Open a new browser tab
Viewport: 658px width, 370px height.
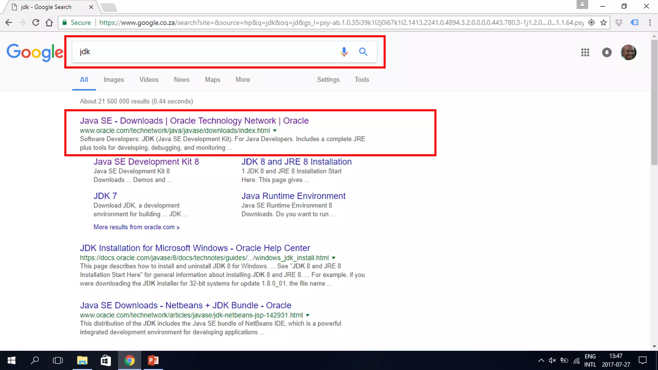pos(109,7)
